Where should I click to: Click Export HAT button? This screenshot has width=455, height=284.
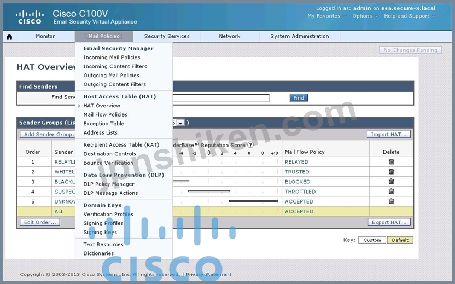pyautogui.click(x=389, y=222)
